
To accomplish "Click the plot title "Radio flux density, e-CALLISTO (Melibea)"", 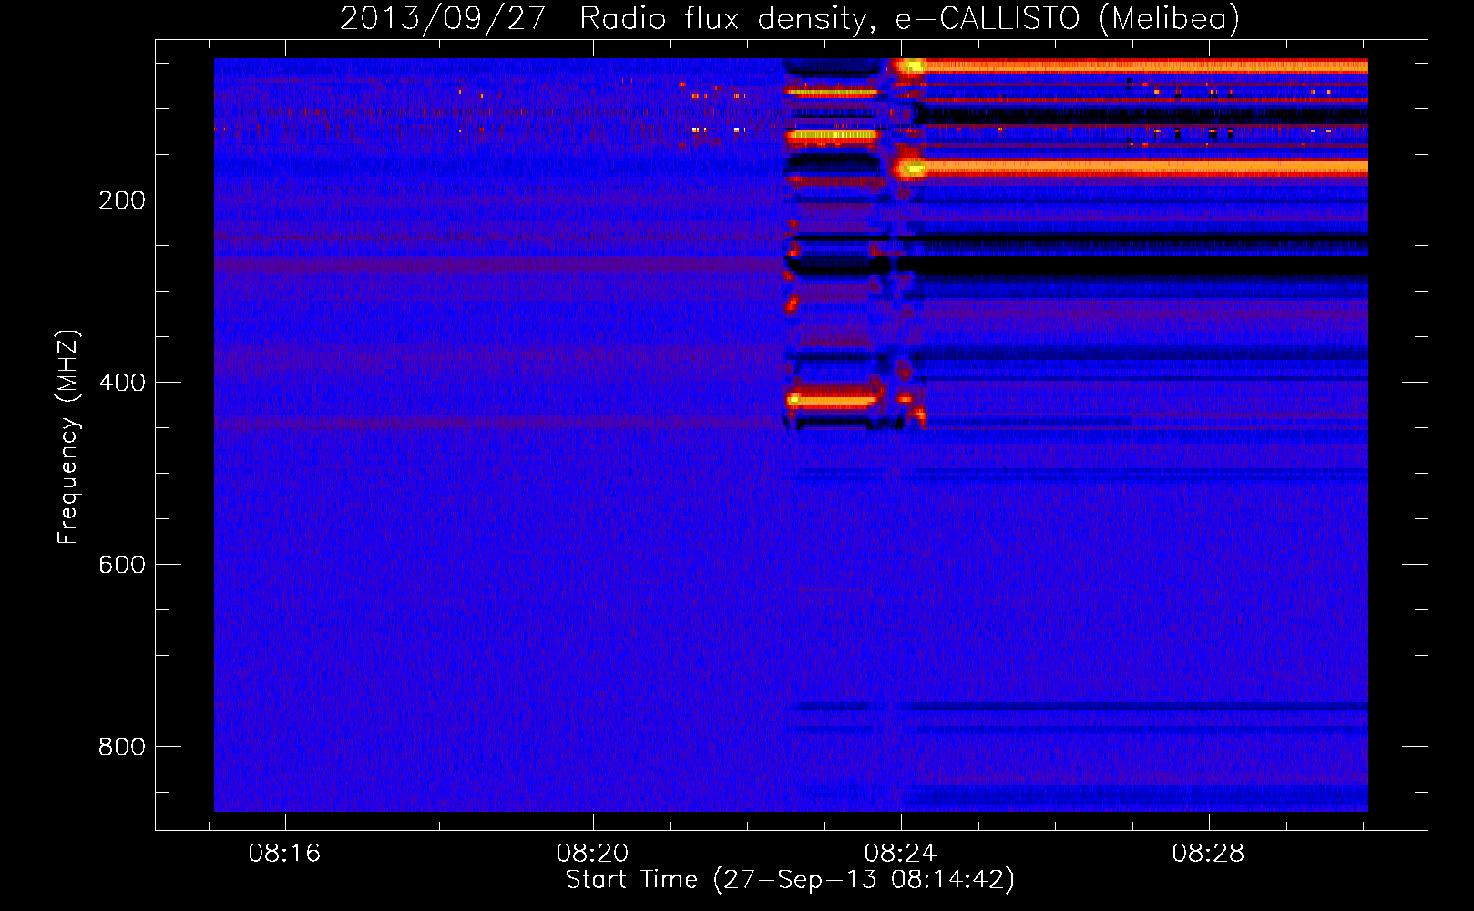I will click(909, 18).
